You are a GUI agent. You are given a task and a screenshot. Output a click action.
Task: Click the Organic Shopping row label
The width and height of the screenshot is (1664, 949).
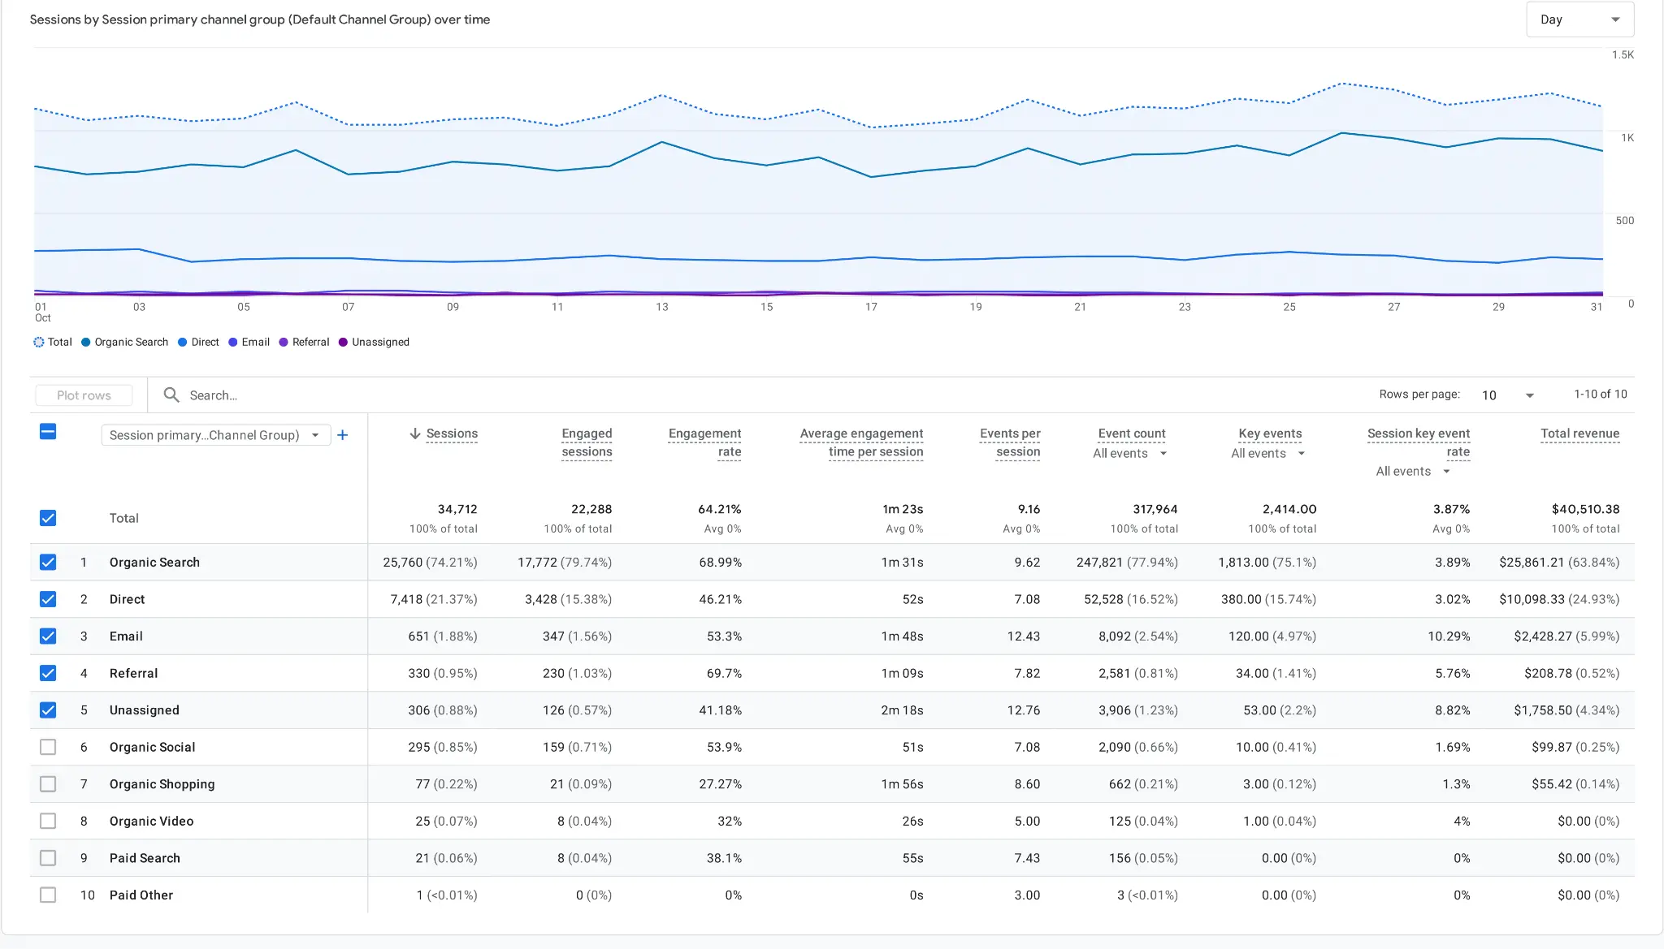coord(162,783)
